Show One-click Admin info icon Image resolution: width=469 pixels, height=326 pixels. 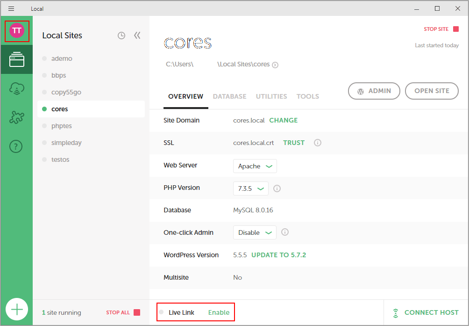tap(285, 232)
